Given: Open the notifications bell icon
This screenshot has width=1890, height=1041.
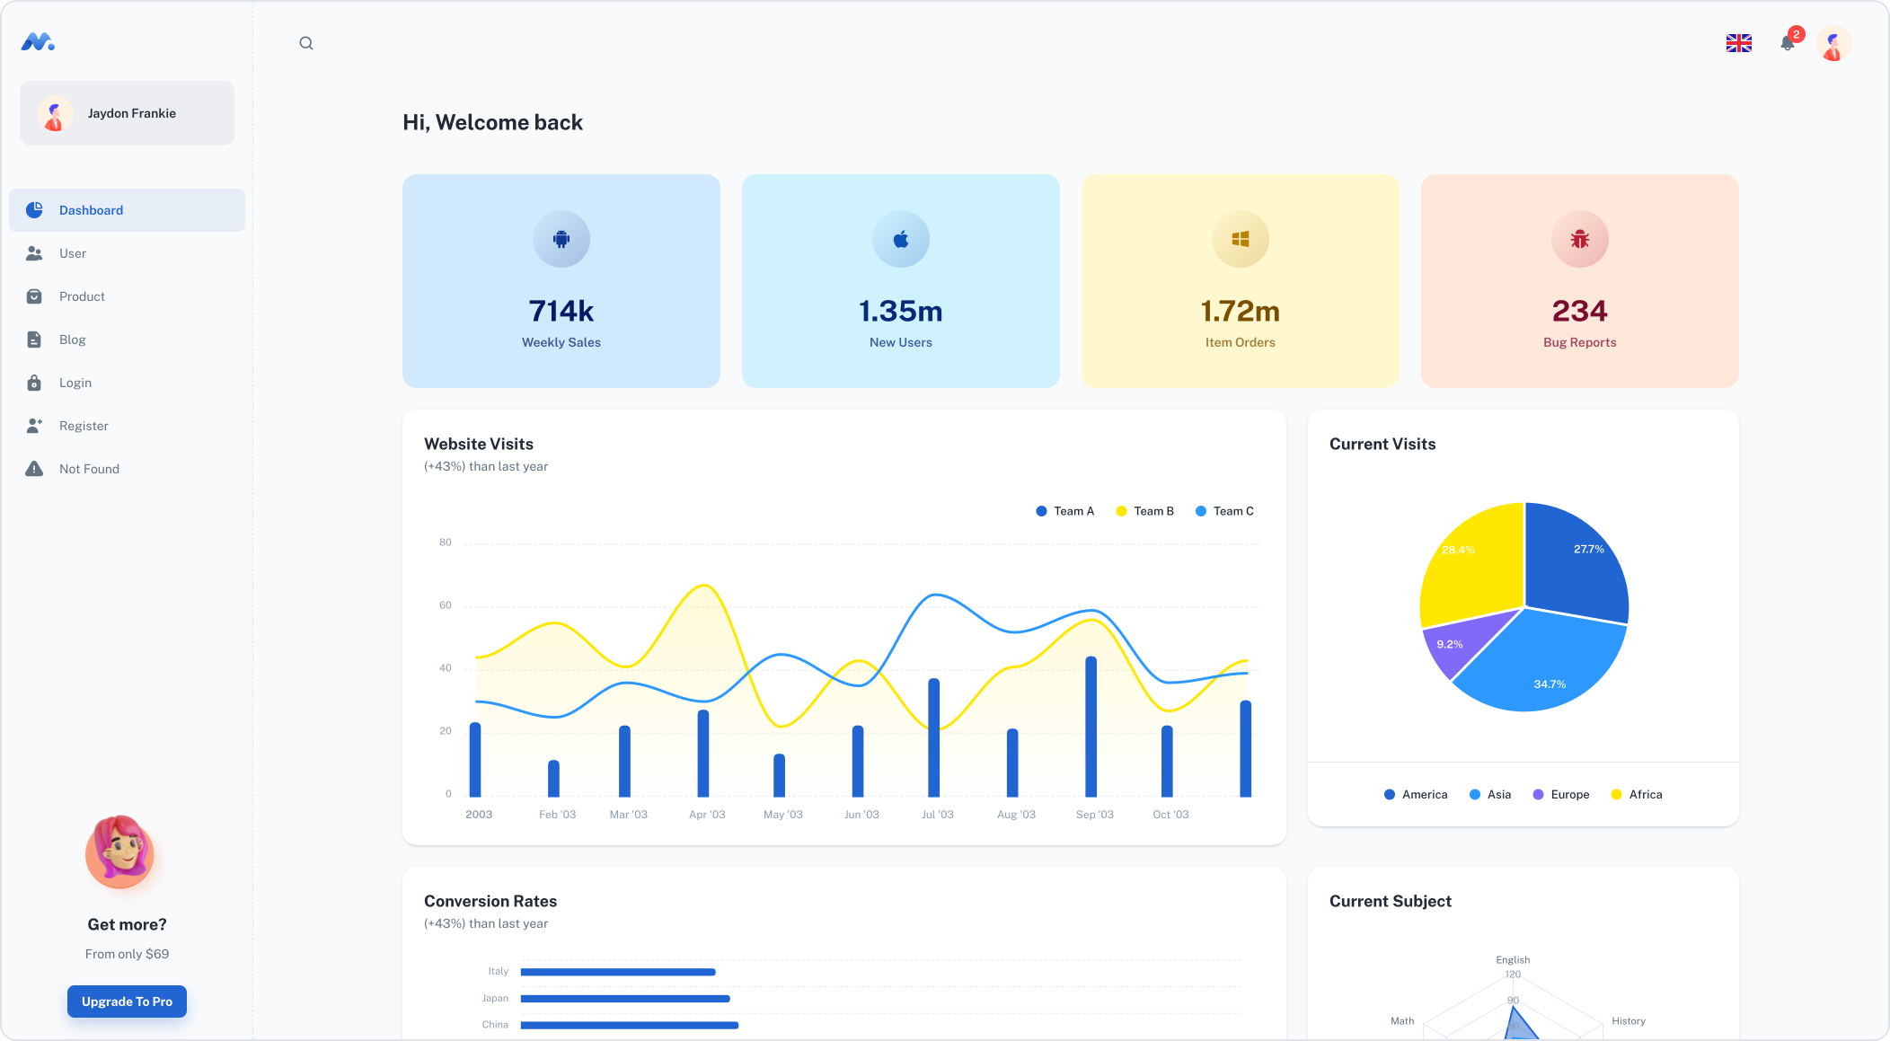Looking at the screenshot, I should click(x=1787, y=43).
